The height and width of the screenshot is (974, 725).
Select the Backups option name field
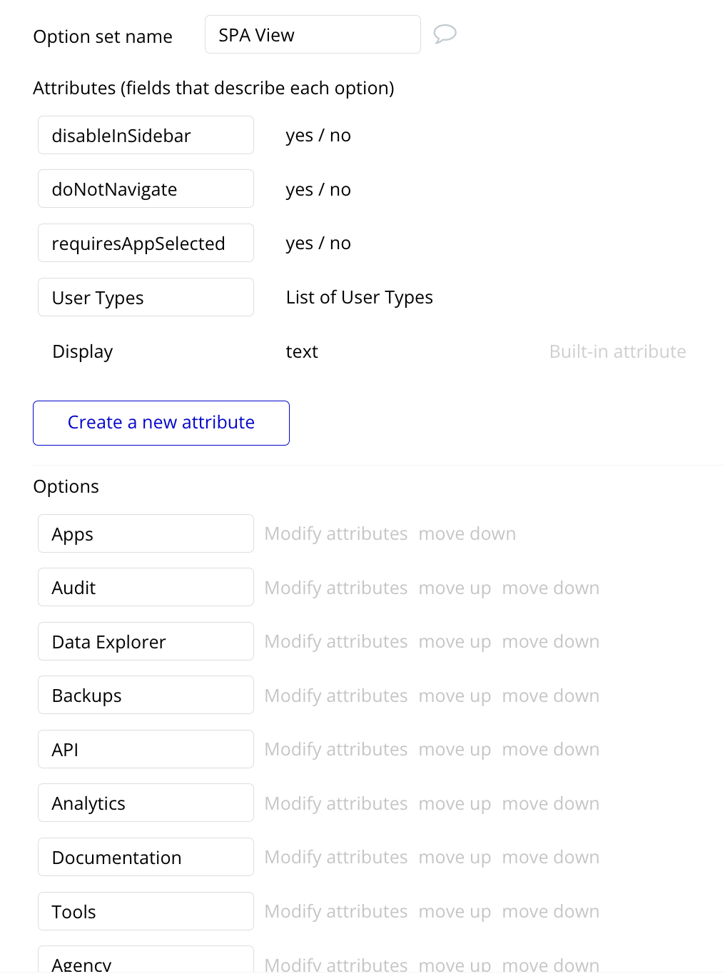(x=146, y=696)
